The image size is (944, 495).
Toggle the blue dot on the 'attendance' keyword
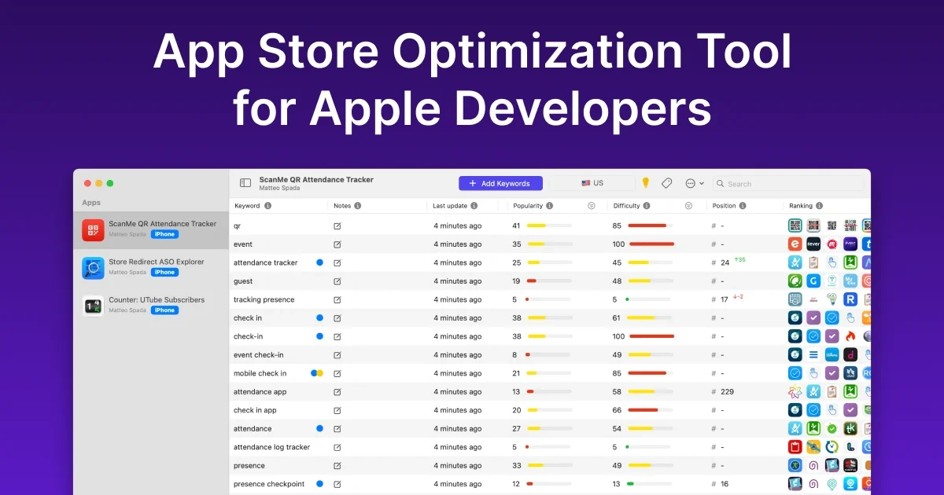click(319, 428)
